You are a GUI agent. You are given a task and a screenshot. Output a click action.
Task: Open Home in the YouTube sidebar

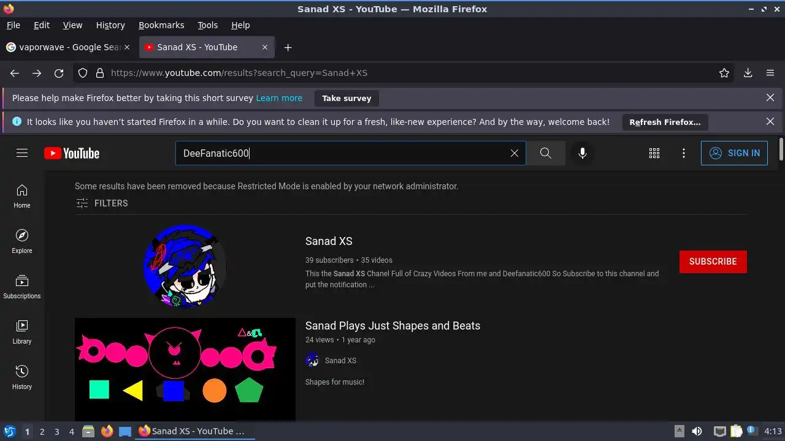(22, 196)
